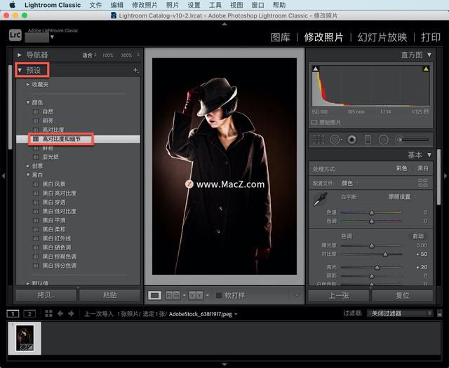Collapse the 黑白 preset group
449x368 pixels.
click(x=28, y=175)
